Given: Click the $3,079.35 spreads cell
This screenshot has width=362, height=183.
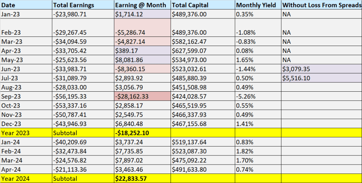Looking at the screenshot, I should point(321,69).
